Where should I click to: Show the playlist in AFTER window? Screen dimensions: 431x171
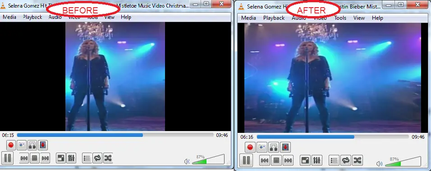coord(334,160)
